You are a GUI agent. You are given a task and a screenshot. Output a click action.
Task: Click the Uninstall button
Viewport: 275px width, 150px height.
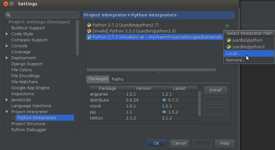pyautogui.click(x=215, y=101)
